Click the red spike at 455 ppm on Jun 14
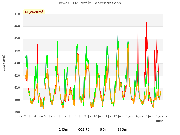 [x=138, y=33]
